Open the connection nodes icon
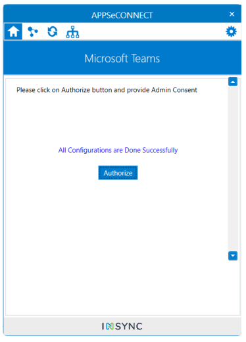This screenshot has width=246, height=342. click(33, 32)
